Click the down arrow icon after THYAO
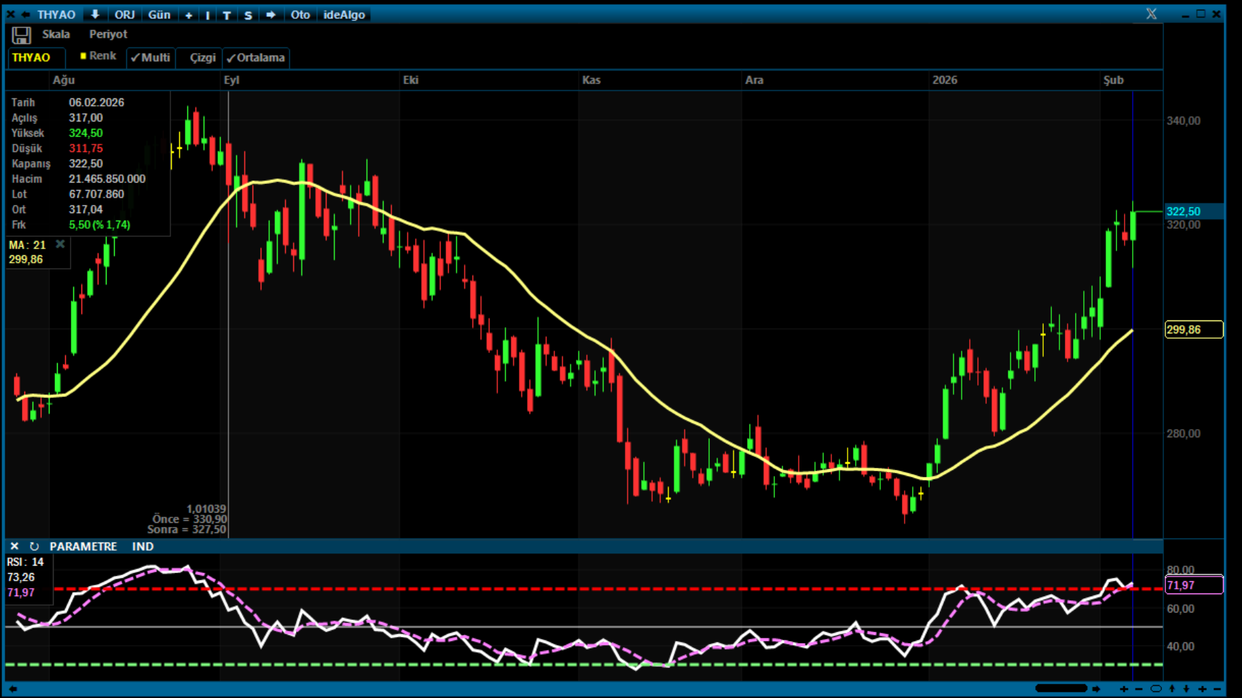Viewport: 1242px width, 698px height. 95,14
